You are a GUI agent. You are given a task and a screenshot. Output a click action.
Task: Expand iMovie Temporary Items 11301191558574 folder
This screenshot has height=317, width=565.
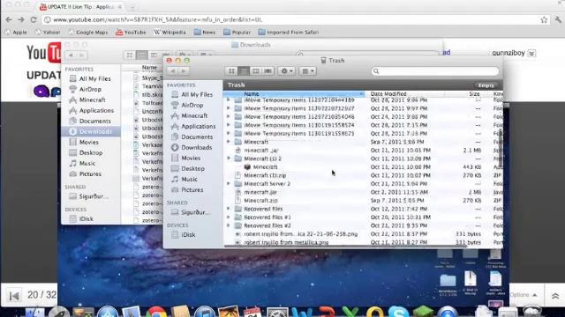[x=228, y=125]
